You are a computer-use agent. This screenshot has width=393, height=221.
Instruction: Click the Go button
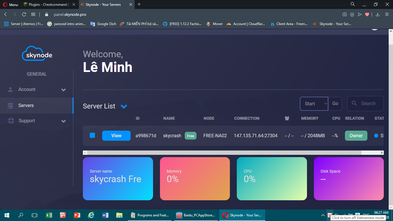coord(335,104)
